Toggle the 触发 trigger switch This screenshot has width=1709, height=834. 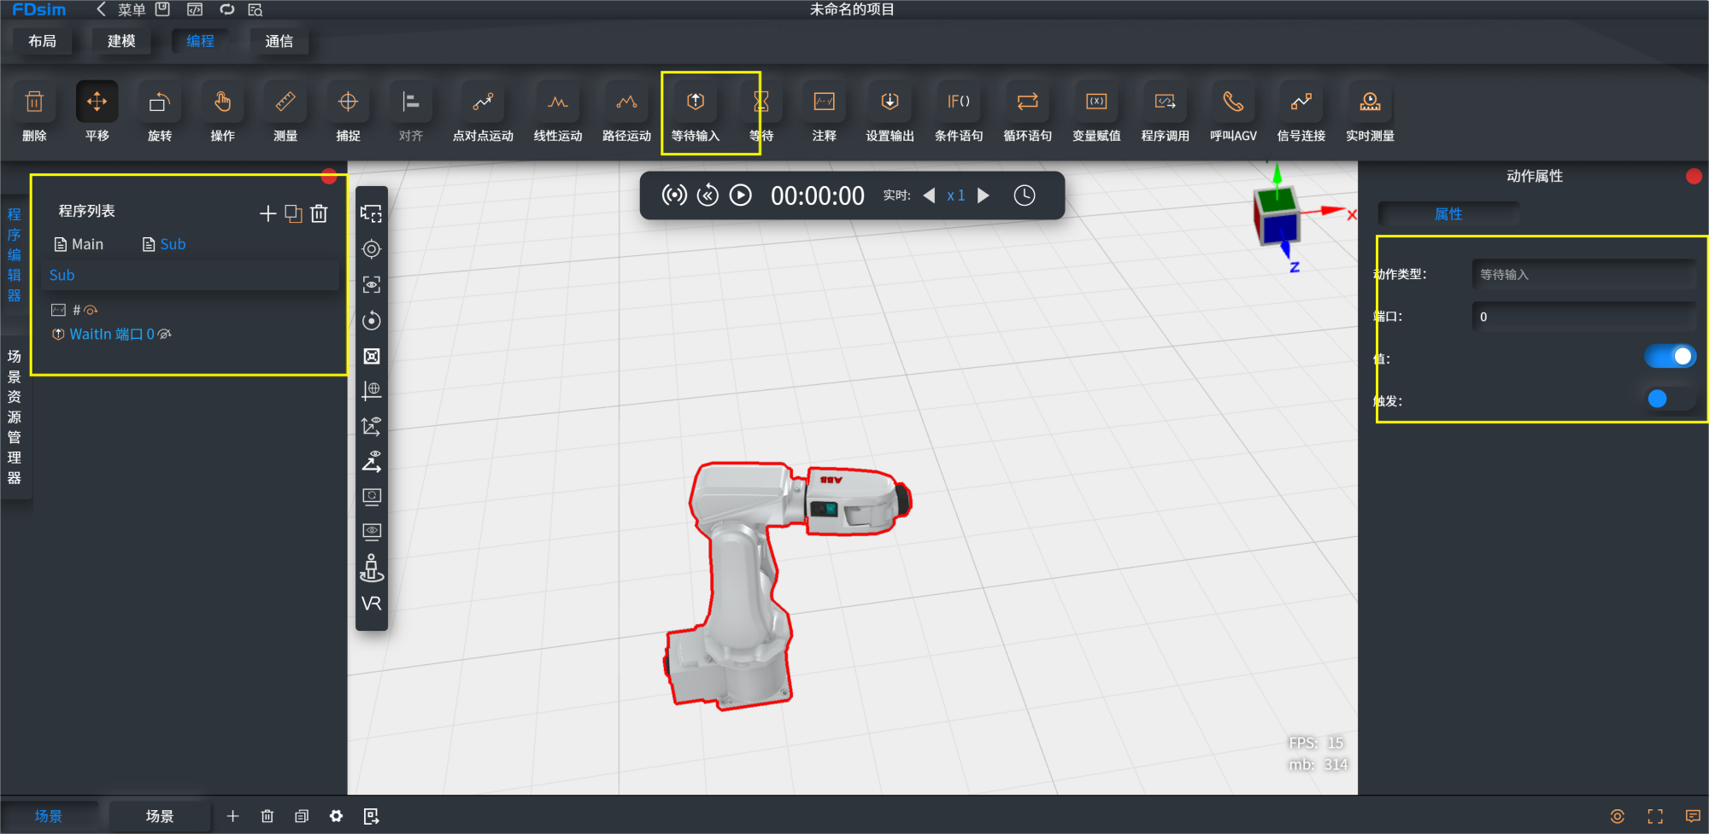[1671, 399]
